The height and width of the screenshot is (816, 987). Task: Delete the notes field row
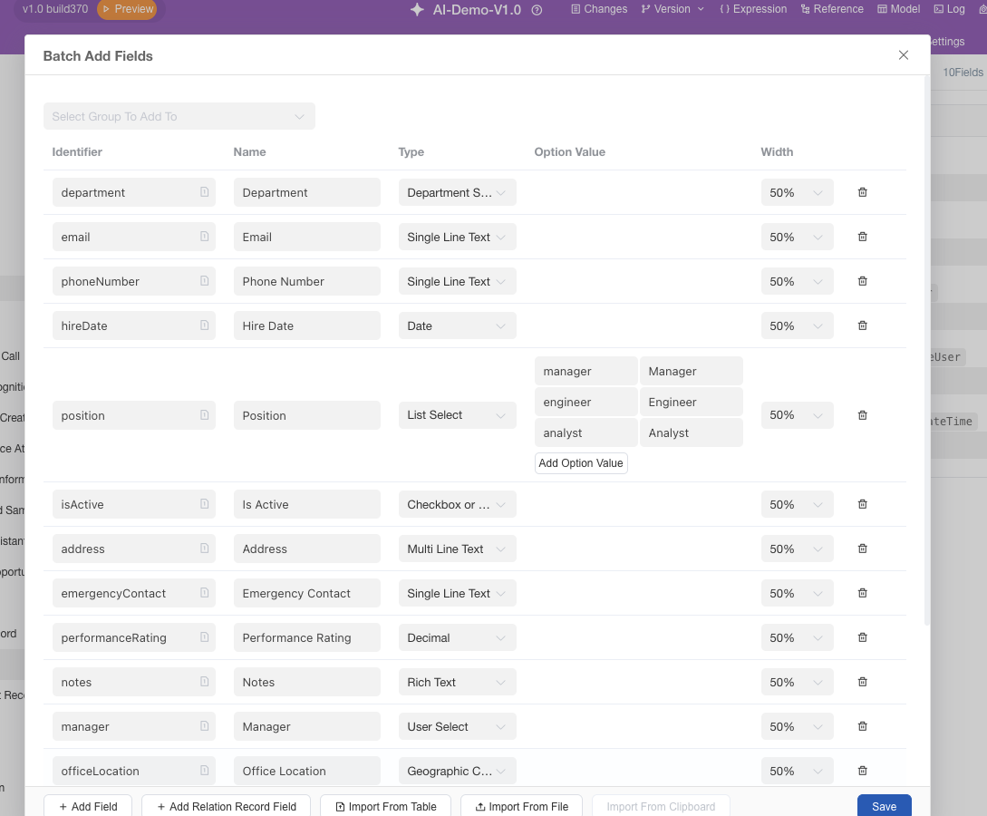(x=862, y=682)
